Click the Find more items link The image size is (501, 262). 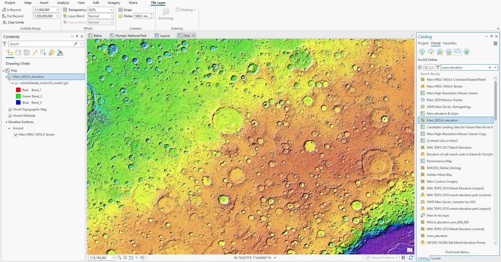click(457, 252)
